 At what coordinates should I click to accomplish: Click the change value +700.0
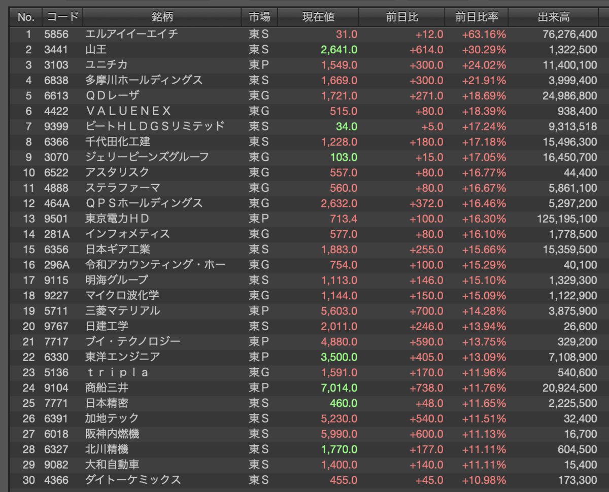[x=426, y=311]
